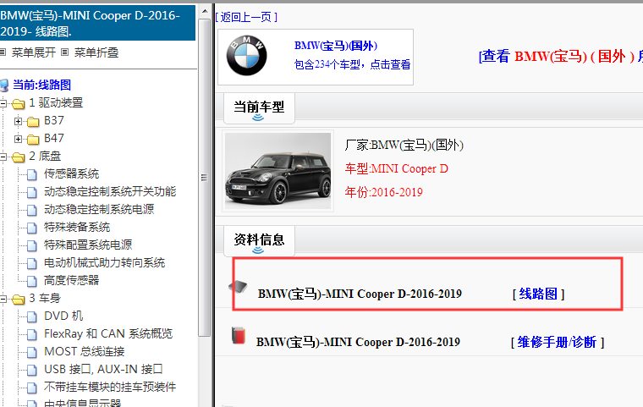Click the 当前:线路图 tree root label
The height and width of the screenshot is (407, 643).
tap(41, 85)
